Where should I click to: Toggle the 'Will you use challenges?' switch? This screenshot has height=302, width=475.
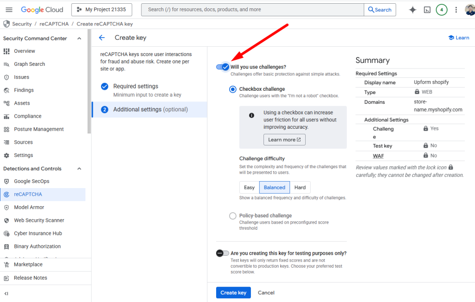pos(223,67)
